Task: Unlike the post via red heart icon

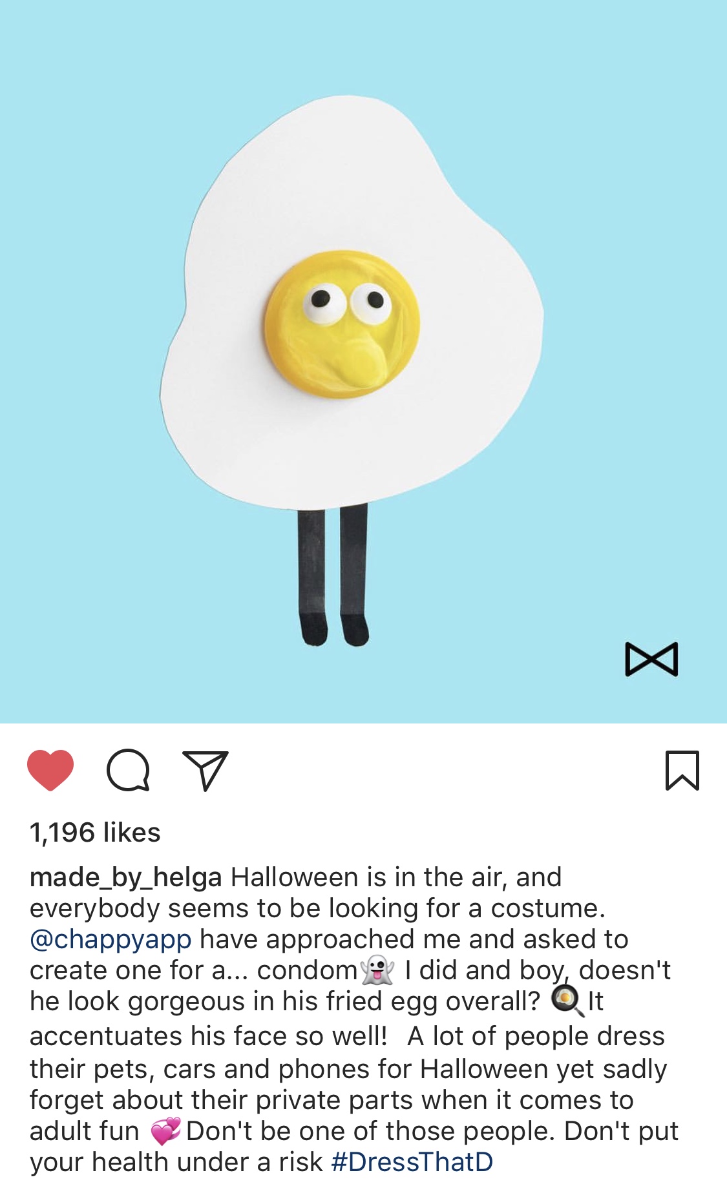Action: 50,770
